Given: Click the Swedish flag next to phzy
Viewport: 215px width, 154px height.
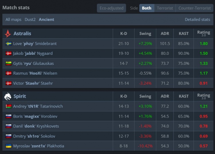Looking at the screenshot, I should [x=9, y=44].
